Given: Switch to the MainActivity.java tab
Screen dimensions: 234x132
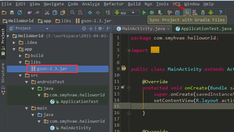Looking at the screenshot, I should [142, 28].
